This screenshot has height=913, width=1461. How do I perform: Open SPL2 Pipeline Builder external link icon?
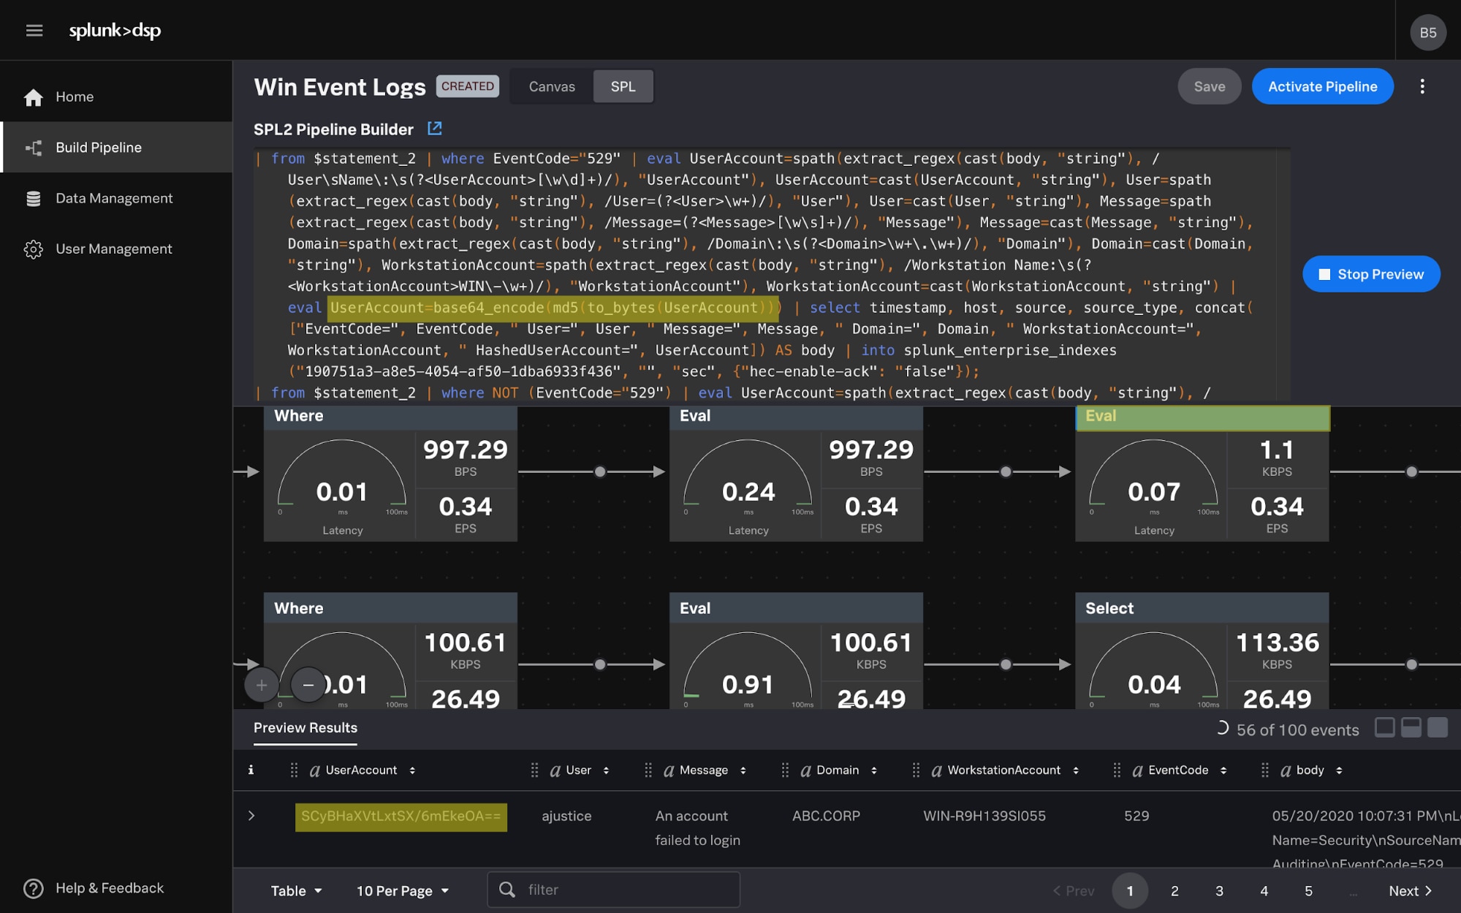(435, 129)
